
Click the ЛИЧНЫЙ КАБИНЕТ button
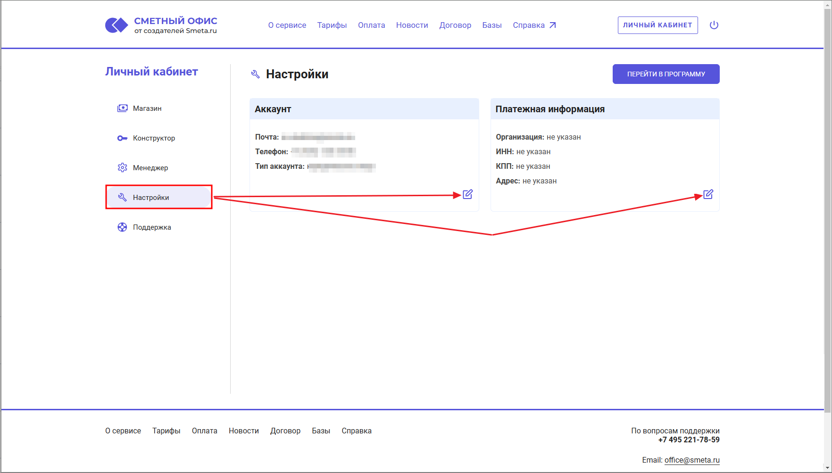point(657,25)
